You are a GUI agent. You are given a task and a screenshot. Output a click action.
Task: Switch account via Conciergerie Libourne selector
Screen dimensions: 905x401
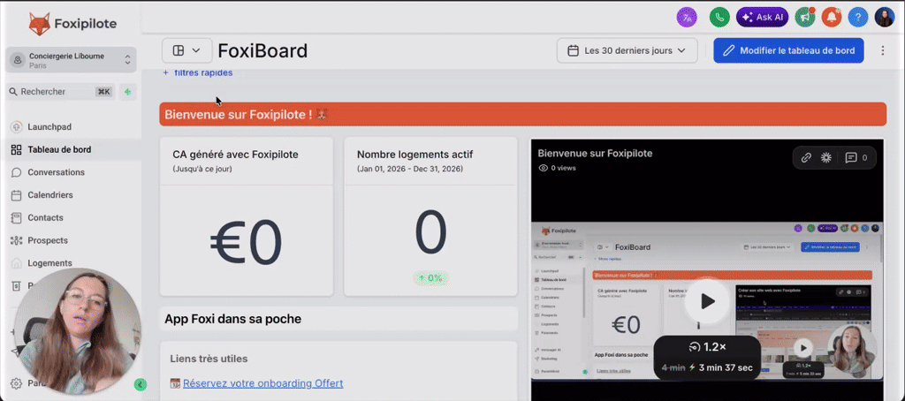tap(71, 59)
